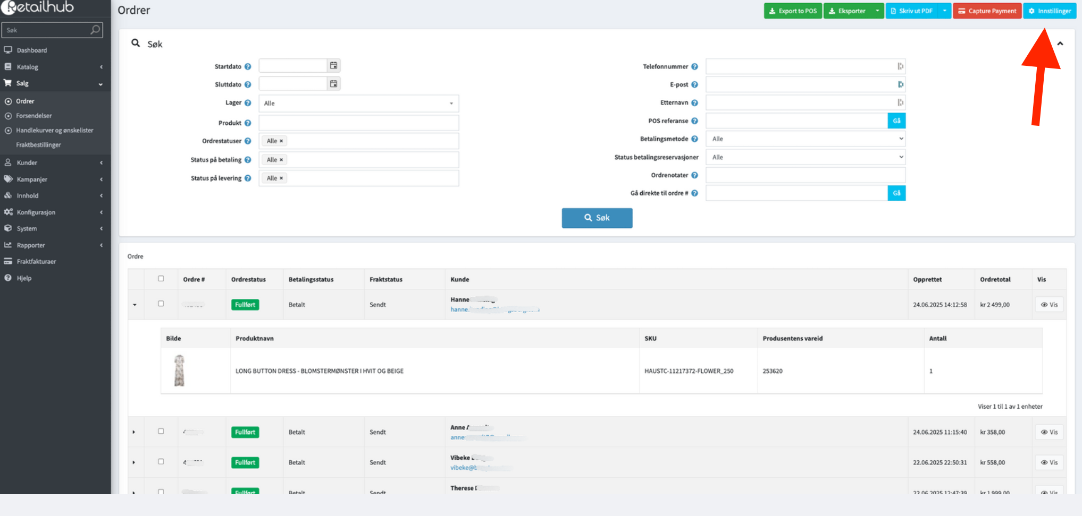Click the help icon beside Telefonnummer
The height and width of the screenshot is (516, 1082).
[x=694, y=67]
